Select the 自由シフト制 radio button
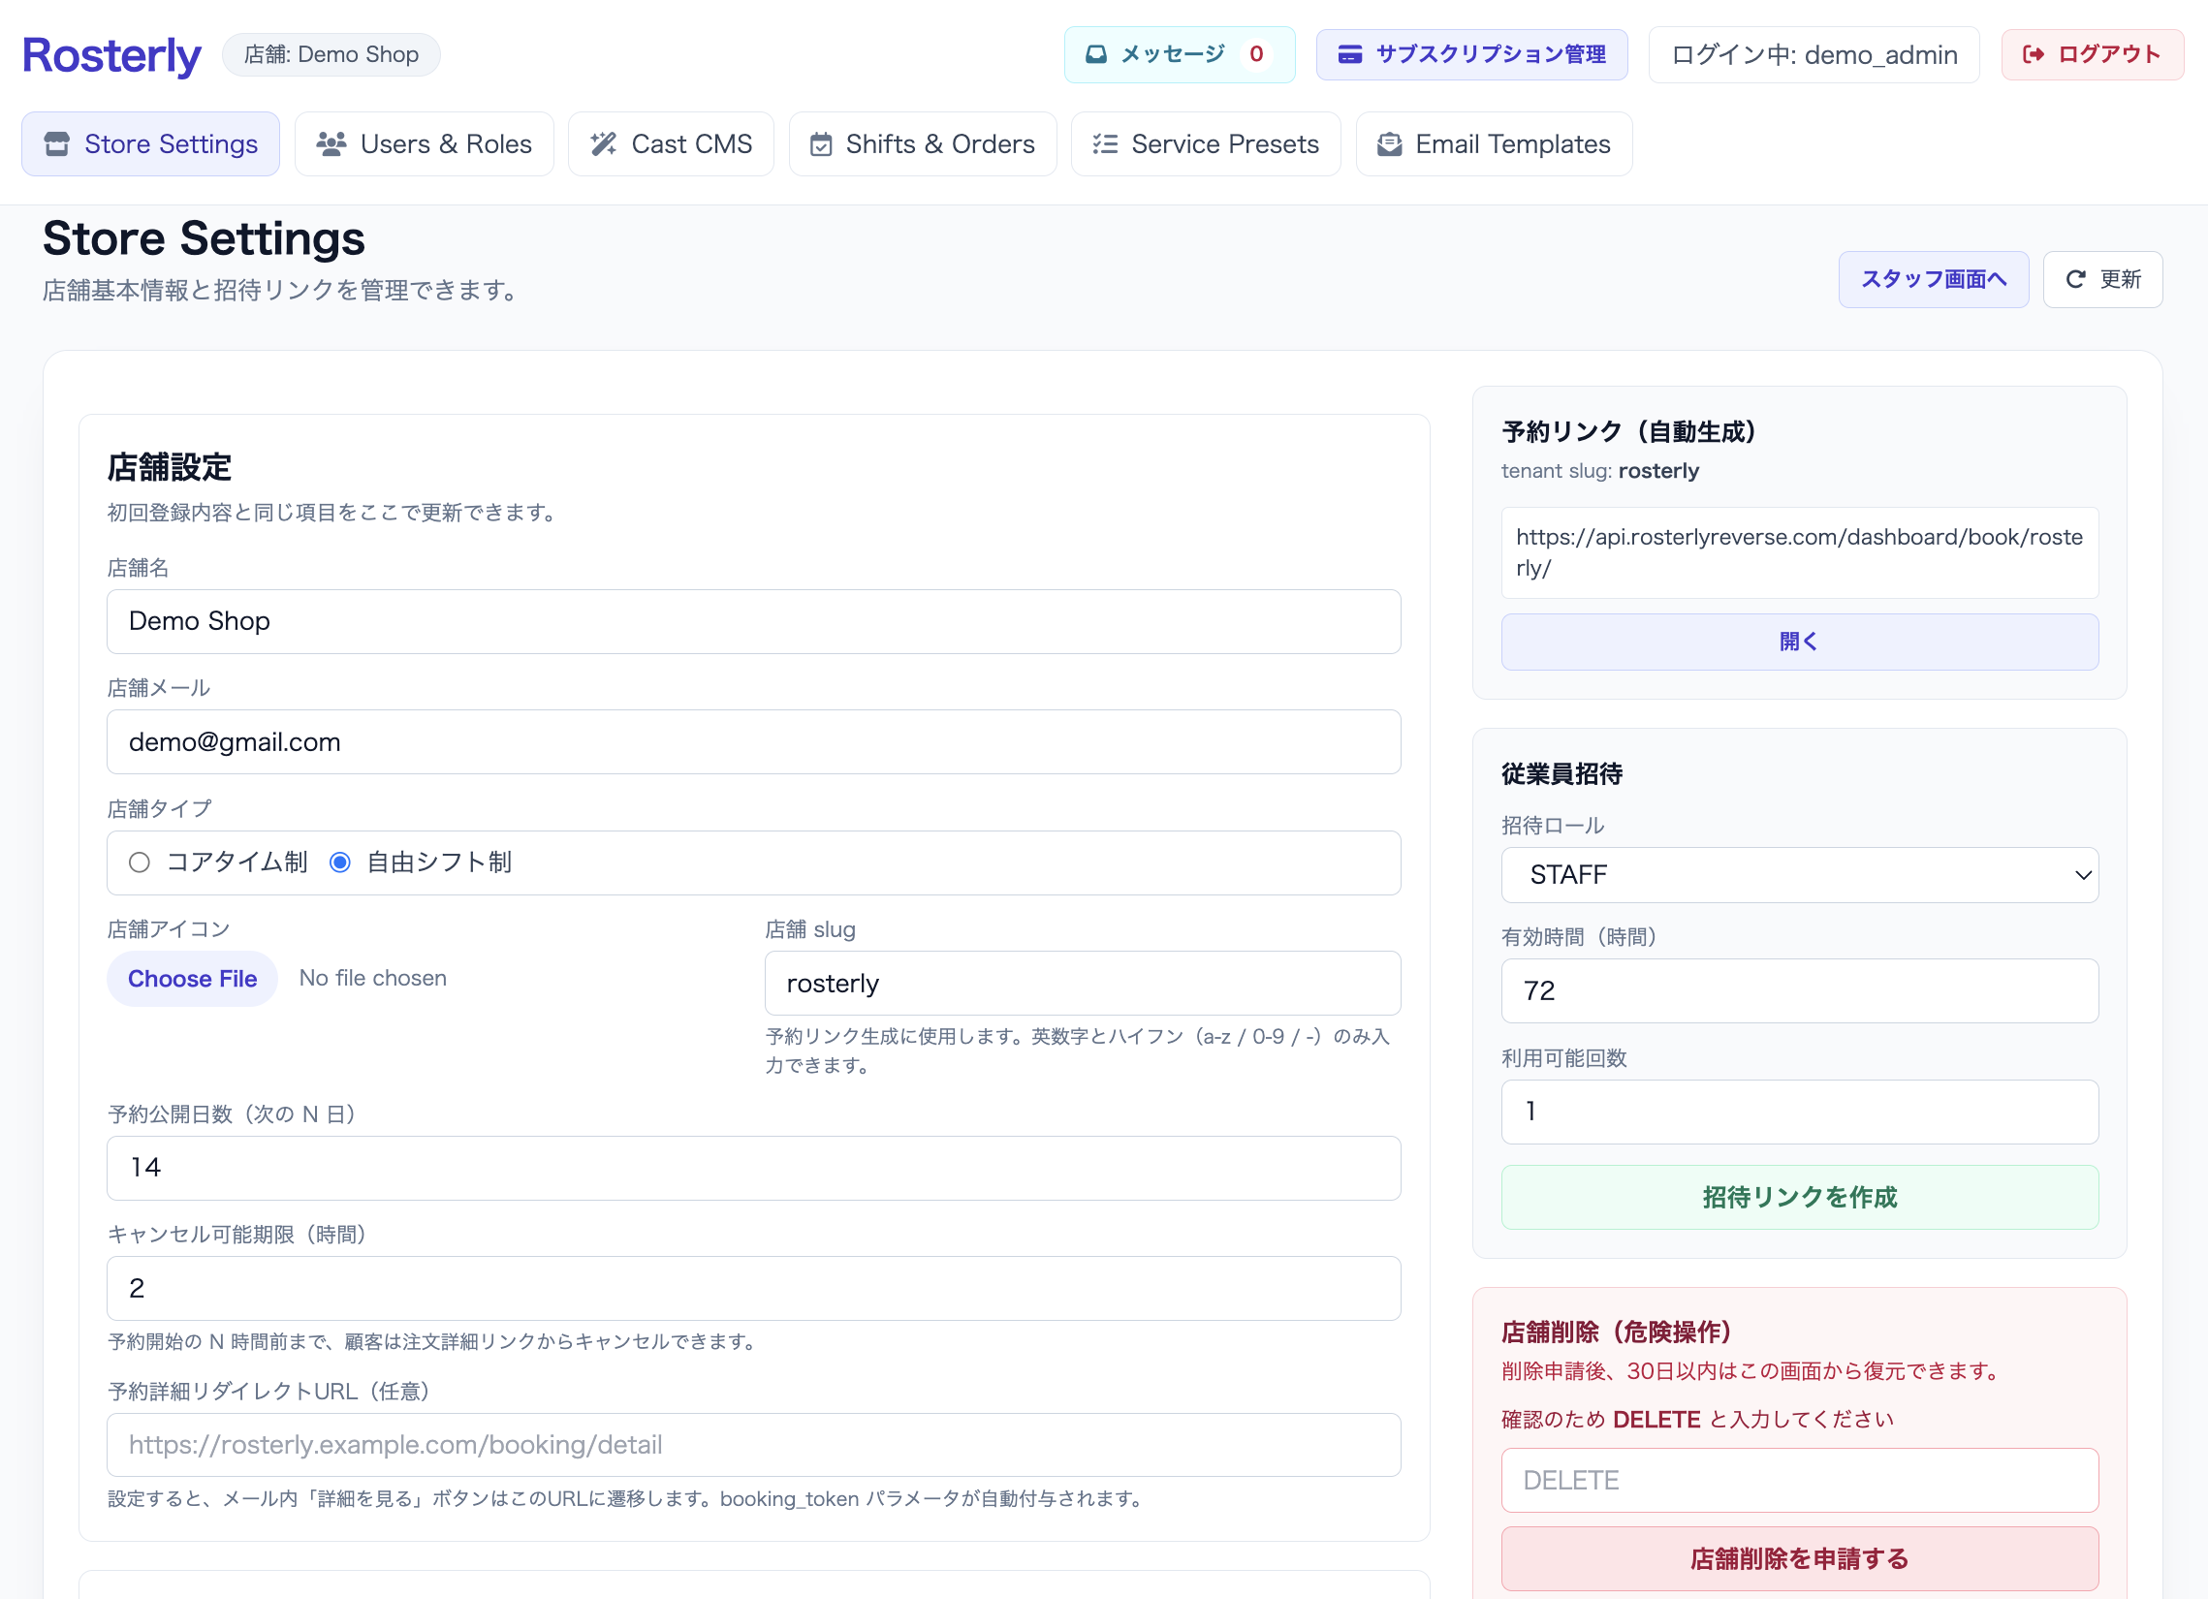The image size is (2208, 1599). click(x=340, y=862)
